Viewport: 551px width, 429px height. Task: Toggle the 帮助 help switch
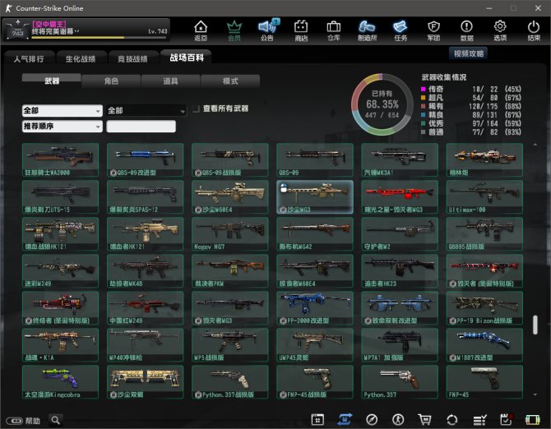[x=15, y=421]
